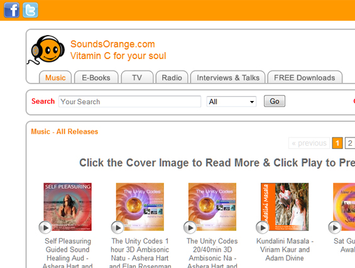Click the Sat Gu album title
Screen dimensions: 355x268
(344, 245)
